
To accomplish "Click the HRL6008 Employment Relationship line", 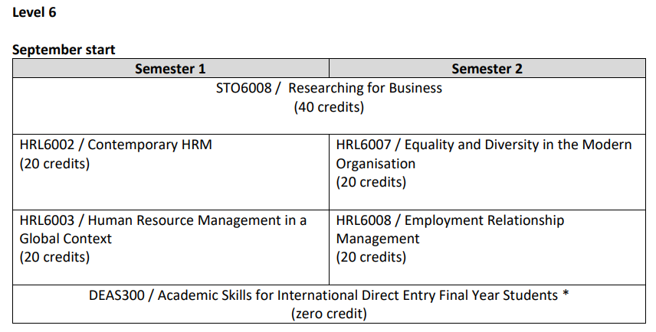I will [x=450, y=220].
